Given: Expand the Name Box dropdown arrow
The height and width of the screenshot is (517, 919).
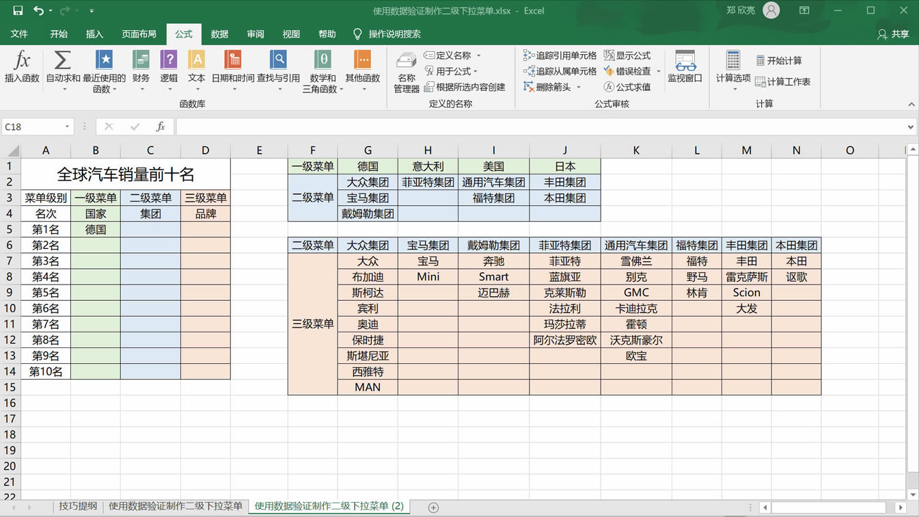Looking at the screenshot, I should click(x=67, y=127).
